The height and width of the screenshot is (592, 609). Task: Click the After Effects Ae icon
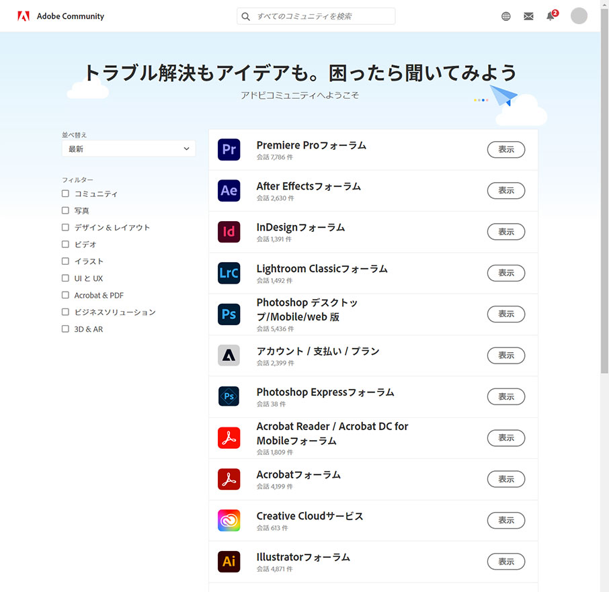pos(229,191)
